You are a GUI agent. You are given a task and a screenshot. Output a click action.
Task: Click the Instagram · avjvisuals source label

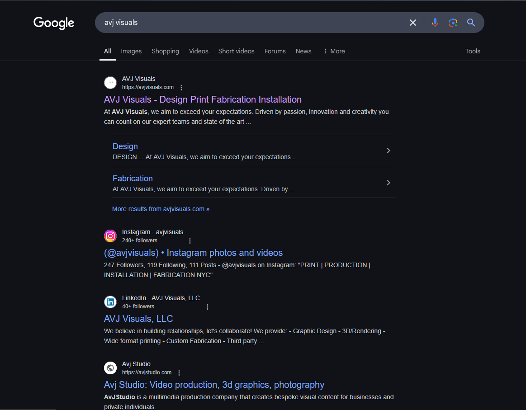[x=152, y=232]
